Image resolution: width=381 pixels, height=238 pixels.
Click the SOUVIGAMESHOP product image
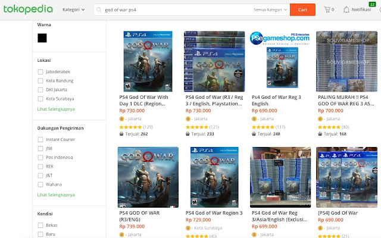point(346,61)
